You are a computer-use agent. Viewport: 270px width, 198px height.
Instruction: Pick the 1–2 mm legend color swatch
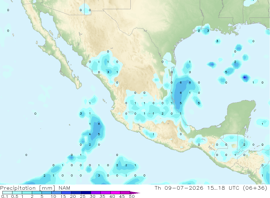tap(27, 193)
